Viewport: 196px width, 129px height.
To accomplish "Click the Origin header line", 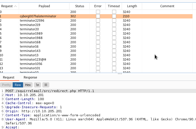I will pos(34,111).
